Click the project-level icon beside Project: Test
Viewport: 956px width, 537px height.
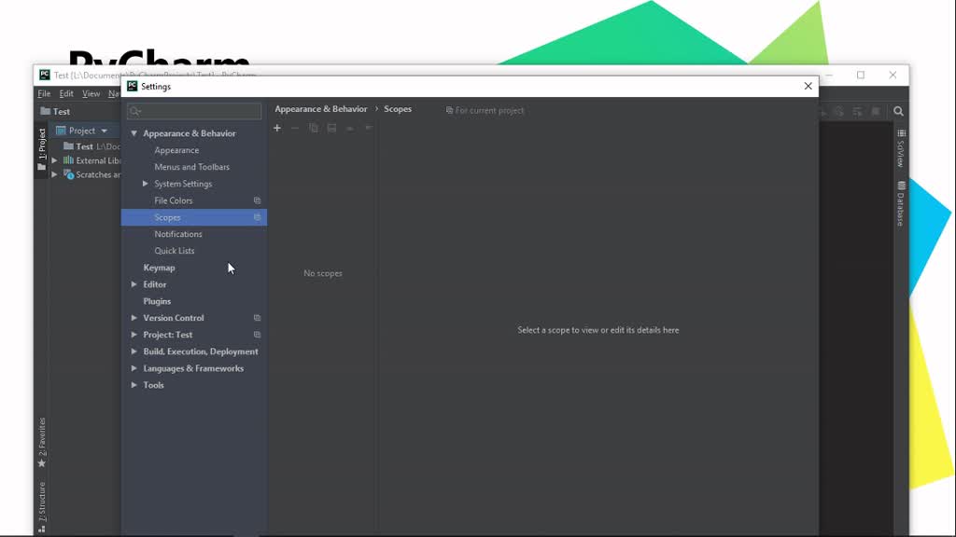pos(258,335)
